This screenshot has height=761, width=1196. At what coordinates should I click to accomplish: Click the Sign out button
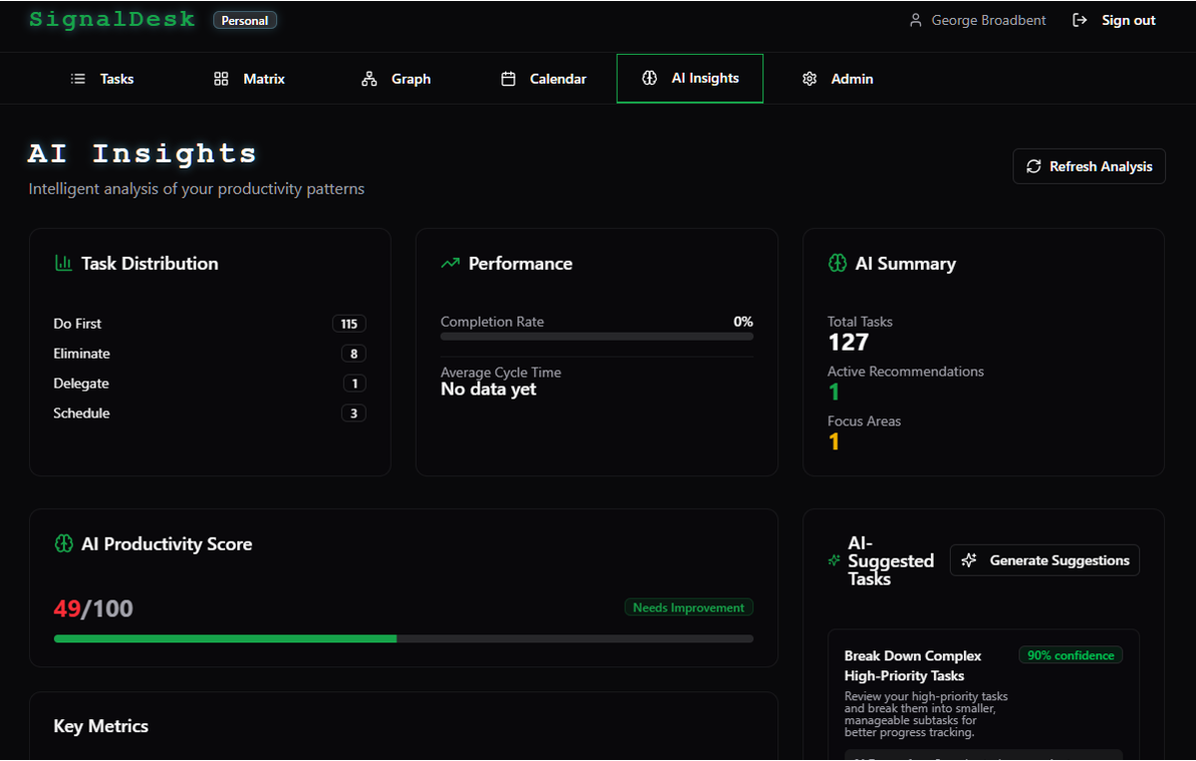1113,20
